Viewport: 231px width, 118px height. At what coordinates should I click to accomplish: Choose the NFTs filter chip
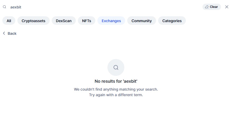click(87, 21)
